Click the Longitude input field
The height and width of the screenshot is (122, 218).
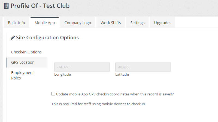click(x=82, y=67)
